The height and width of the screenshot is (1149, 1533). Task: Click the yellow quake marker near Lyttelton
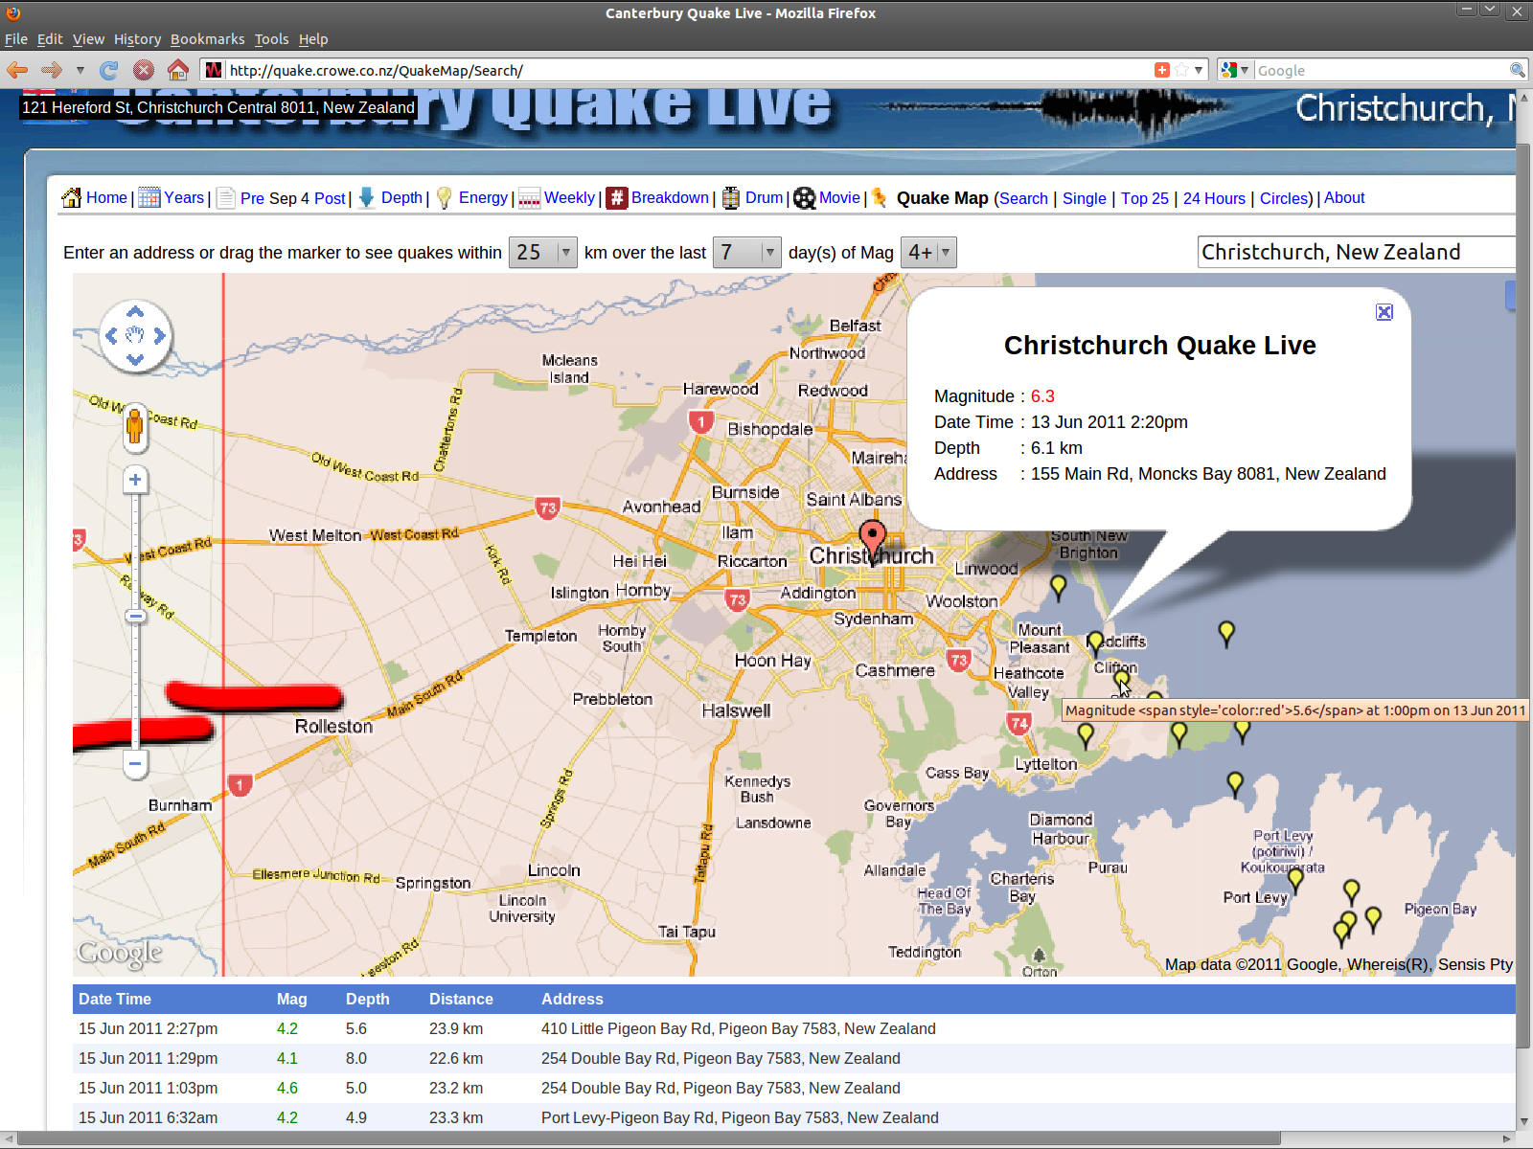(x=1085, y=734)
